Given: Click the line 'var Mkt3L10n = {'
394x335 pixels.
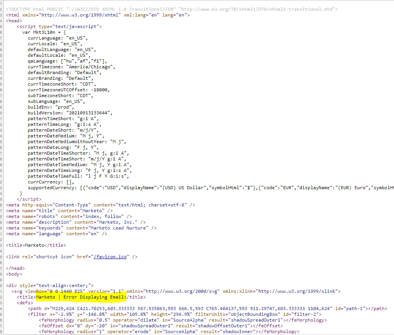Looking at the screenshot, I should [x=44, y=32].
